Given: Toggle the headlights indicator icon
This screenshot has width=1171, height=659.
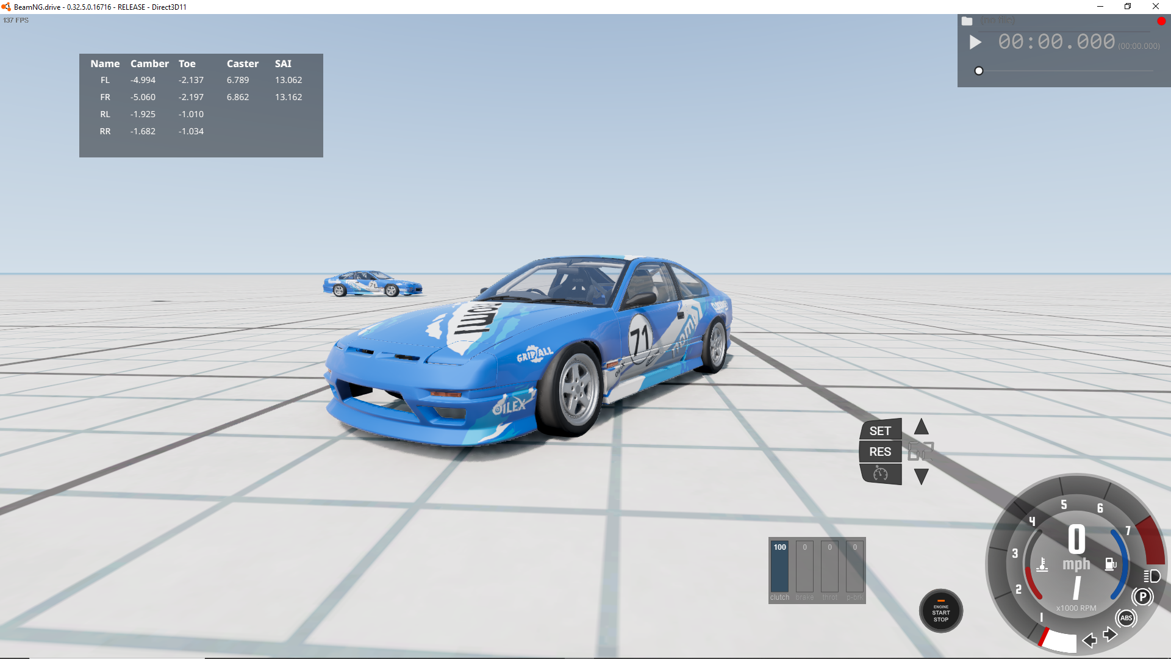Looking at the screenshot, I should click(x=1151, y=576).
